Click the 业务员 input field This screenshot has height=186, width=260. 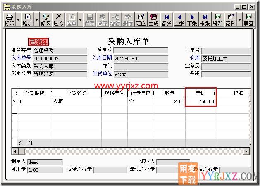coord(226,67)
